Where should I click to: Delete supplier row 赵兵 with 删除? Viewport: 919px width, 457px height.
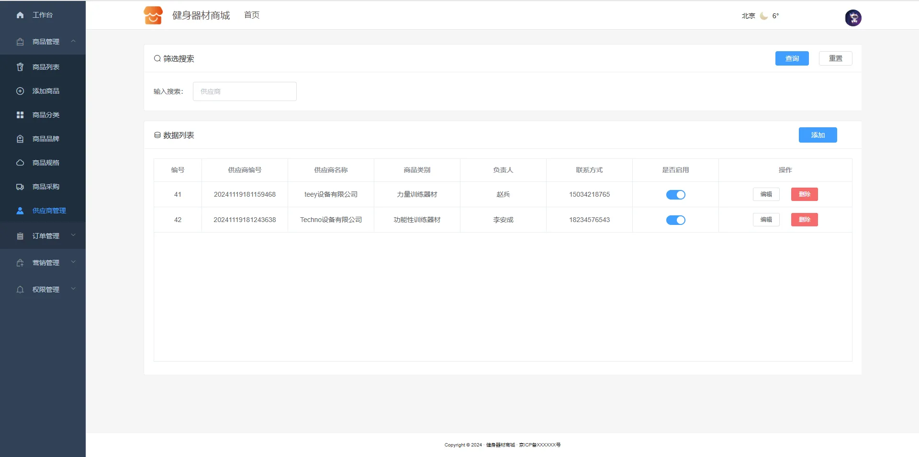click(x=804, y=194)
